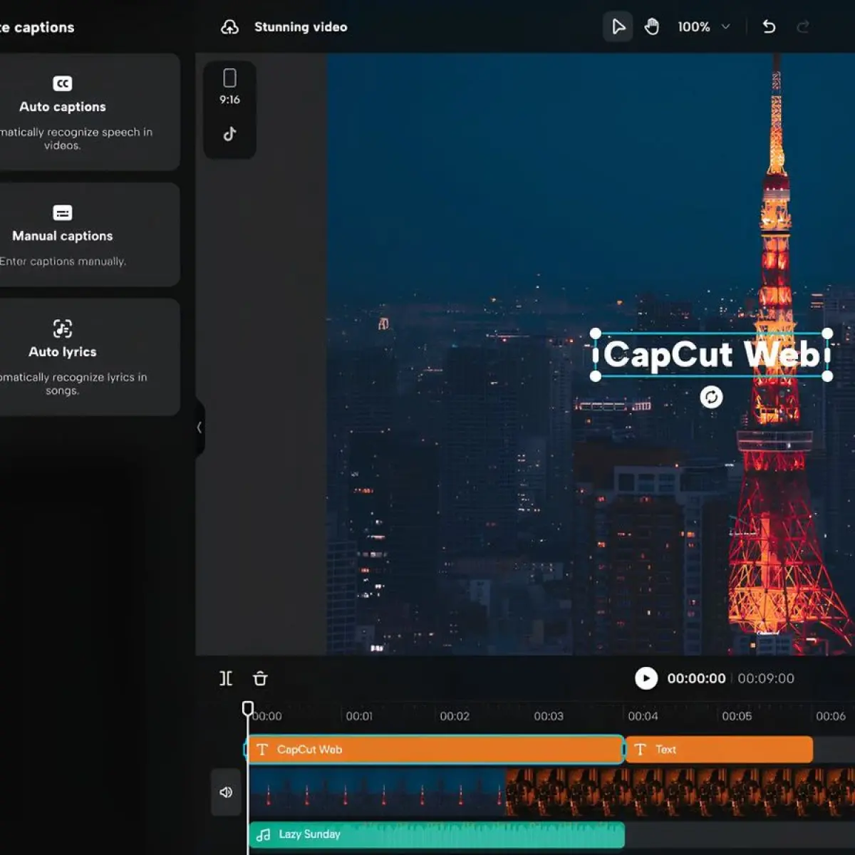The width and height of the screenshot is (855, 855).
Task: Play the video preview
Action: (x=646, y=678)
